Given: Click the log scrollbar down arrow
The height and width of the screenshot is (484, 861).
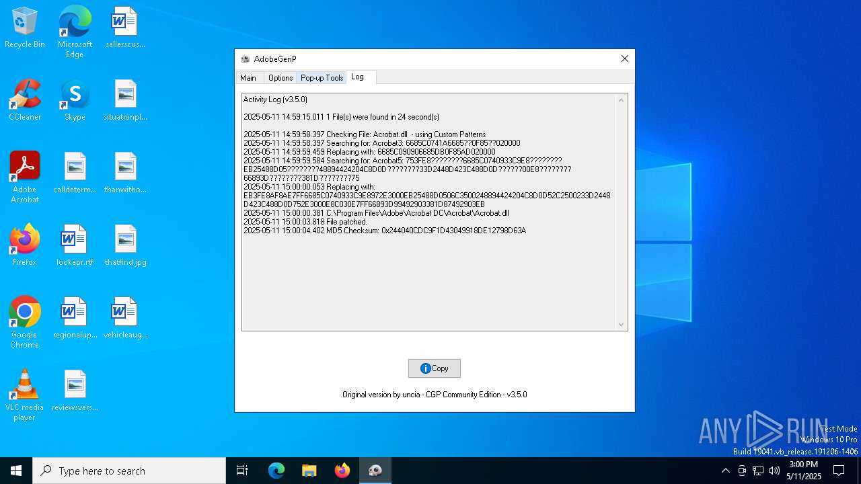Looking at the screenshot, I should (621, 325).
